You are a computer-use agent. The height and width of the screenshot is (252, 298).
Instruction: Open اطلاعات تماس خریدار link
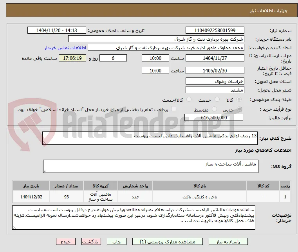click(x=65, y=48)
